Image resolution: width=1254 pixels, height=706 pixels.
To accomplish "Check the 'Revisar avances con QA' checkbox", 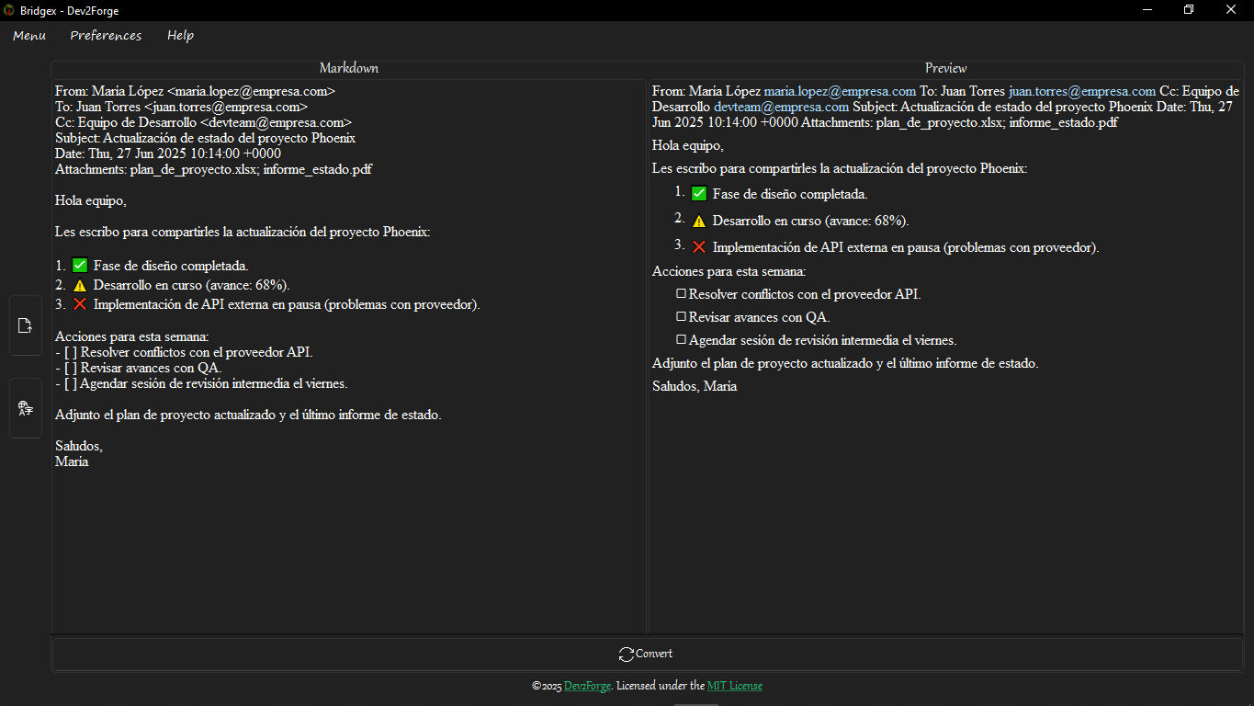I will tap(682, 317).
